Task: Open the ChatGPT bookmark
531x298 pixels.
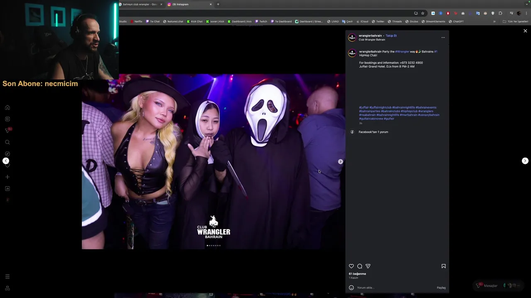Action: pos(456,22)
